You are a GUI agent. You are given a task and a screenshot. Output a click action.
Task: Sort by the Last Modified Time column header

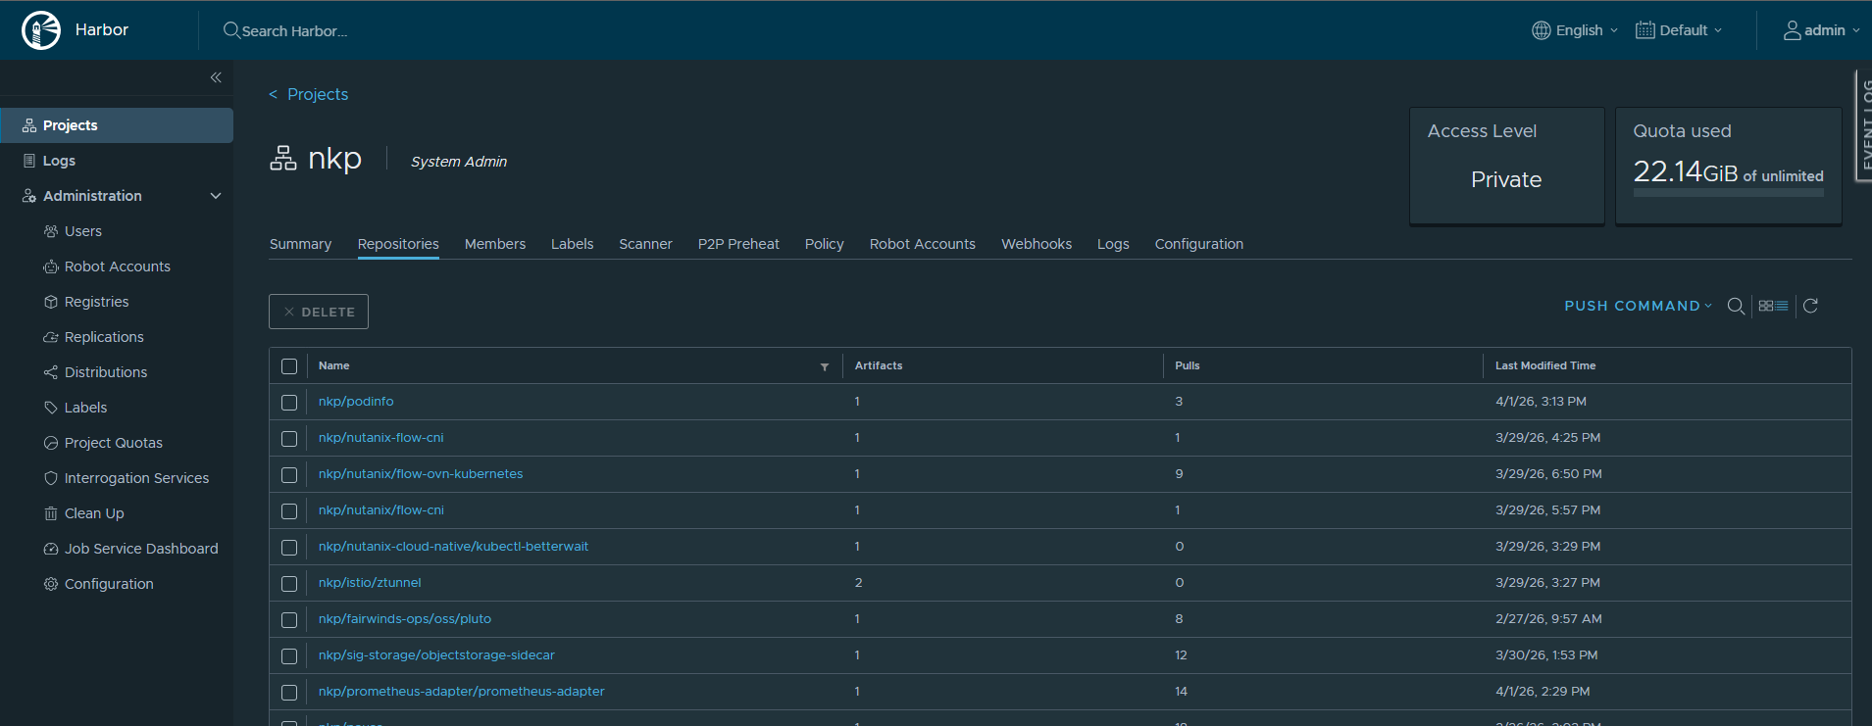click(1545, 365)
